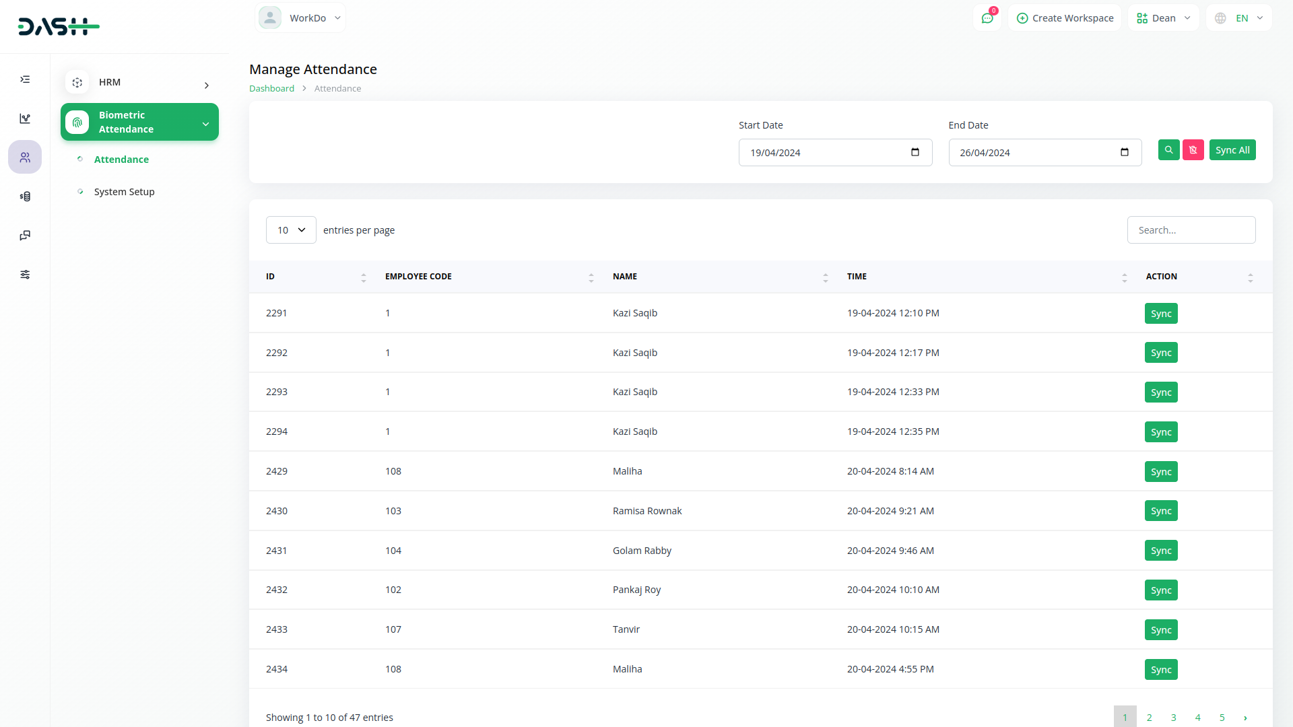This screenshot has width=1293, height=727.
Task: Open the accounting coins icon in sidebar
Action: [x=25, y=197]
